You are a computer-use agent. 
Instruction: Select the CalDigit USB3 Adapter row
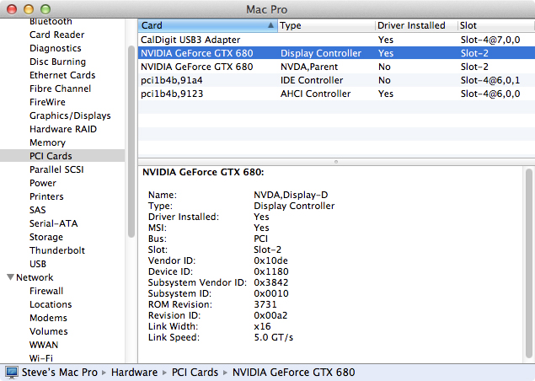pos(336,40)
